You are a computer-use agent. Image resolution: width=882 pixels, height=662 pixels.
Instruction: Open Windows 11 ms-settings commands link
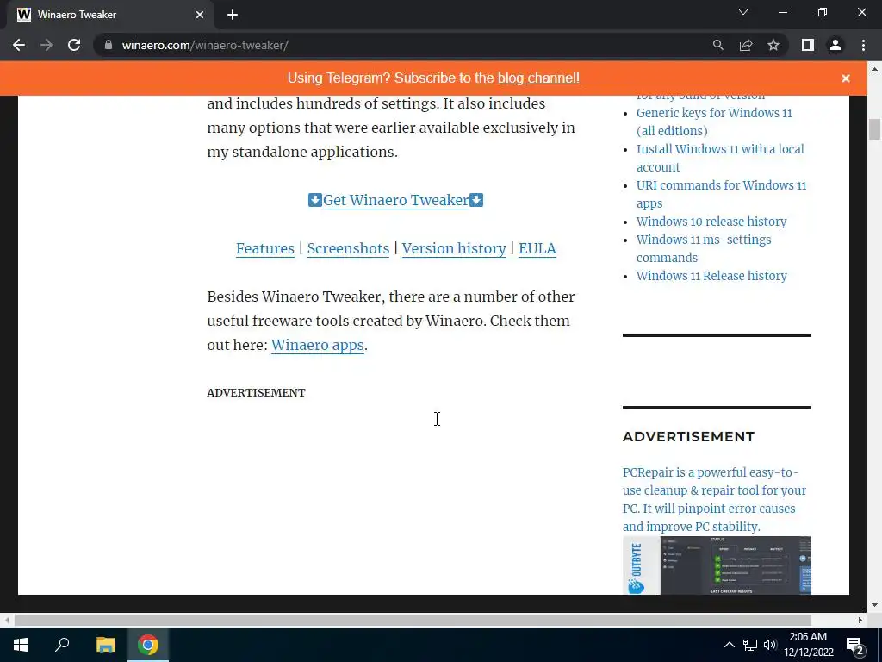(x=704, y=248)
